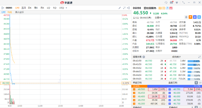Toggle the right panel collapse icon
202x108 pixels.
[x=128, y=8]
